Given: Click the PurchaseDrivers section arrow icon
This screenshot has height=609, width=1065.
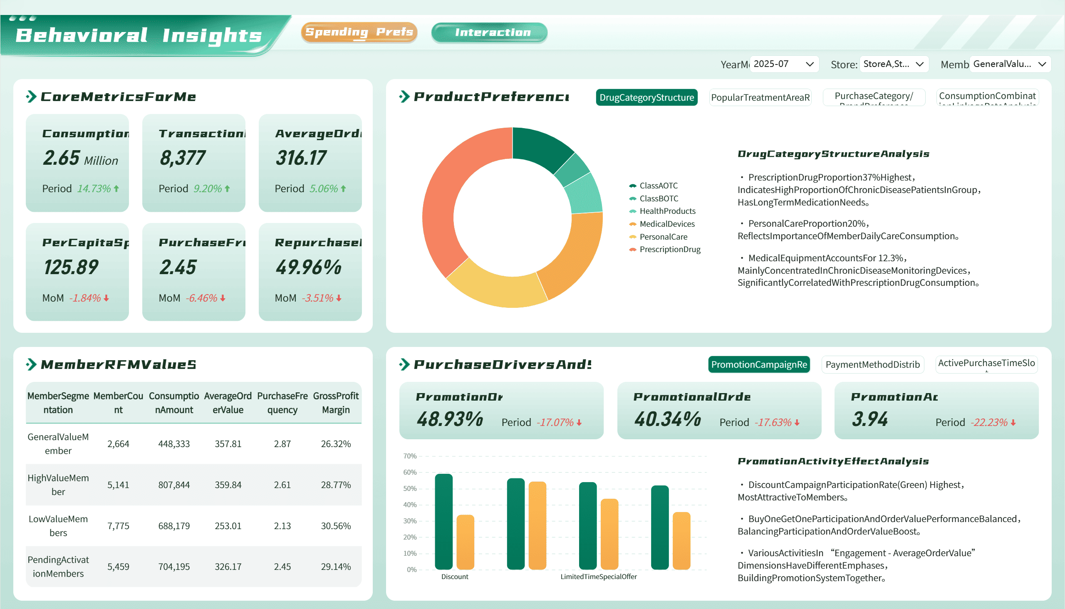Looking at the screenshot, I should [x=404, y=364].
